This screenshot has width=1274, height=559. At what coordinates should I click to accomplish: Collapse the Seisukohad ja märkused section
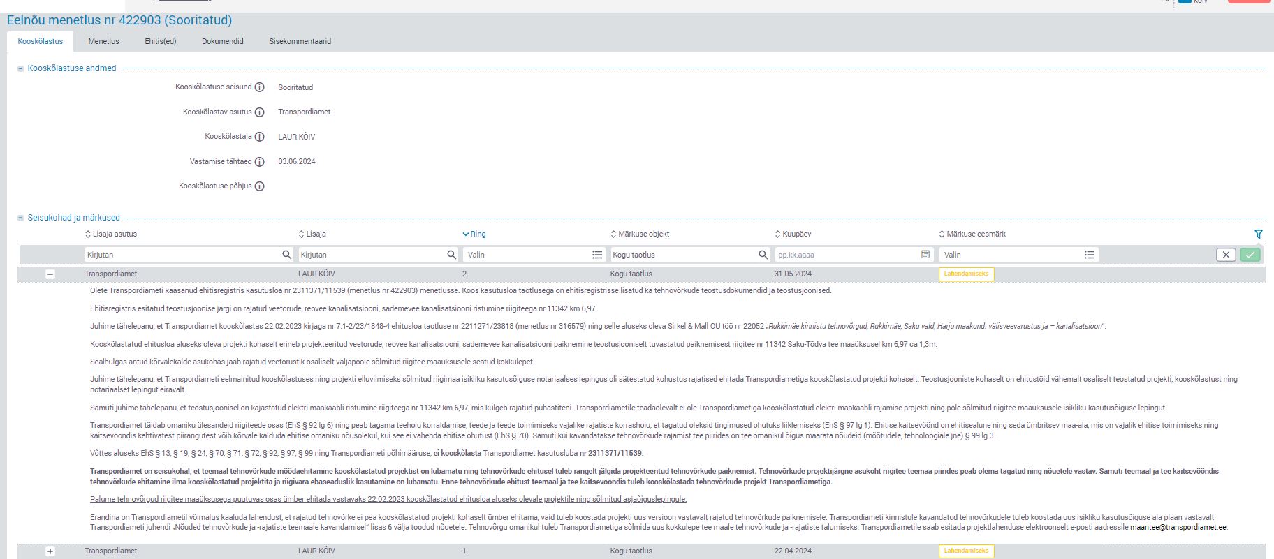point(21,218)
